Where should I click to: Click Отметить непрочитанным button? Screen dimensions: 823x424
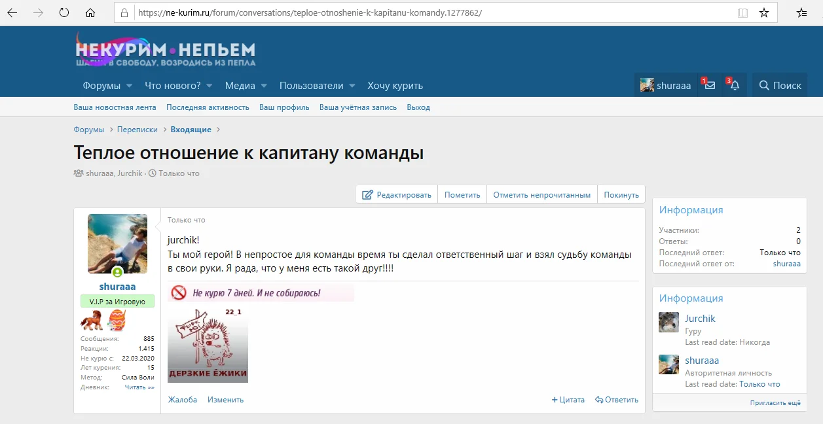click(x=542, y=194)
